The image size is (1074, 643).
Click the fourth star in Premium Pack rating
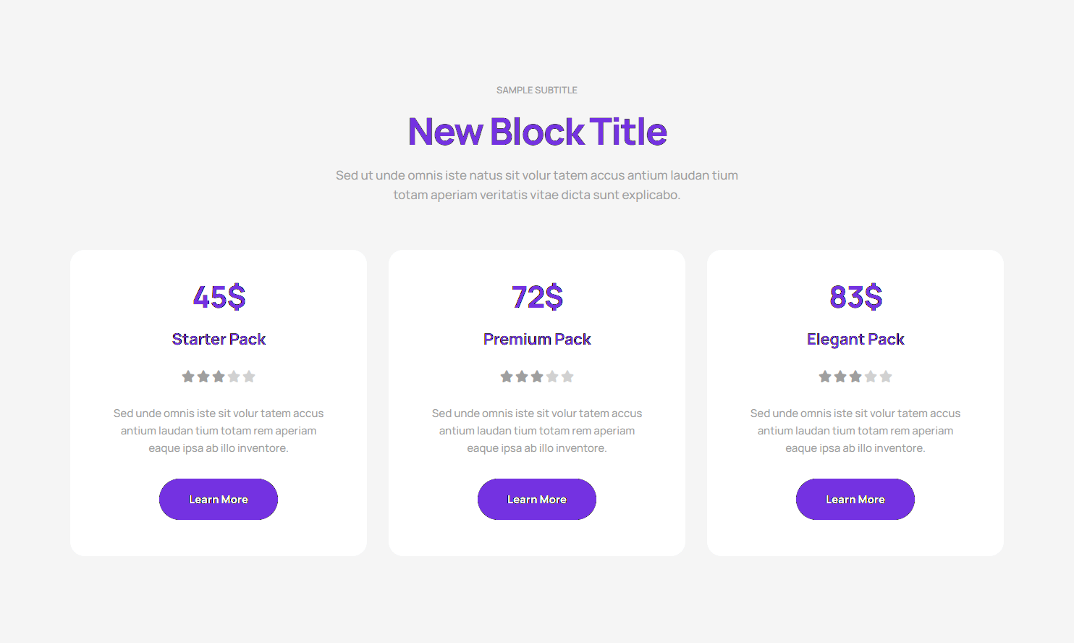[552, 377]
